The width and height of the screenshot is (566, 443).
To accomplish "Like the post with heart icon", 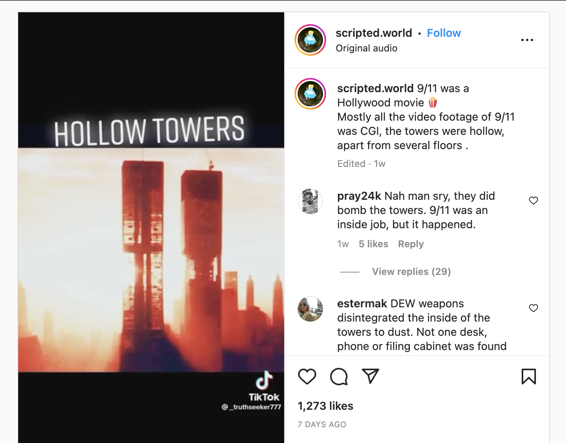I will point(307,376).
